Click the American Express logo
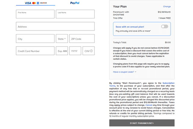The height and width of the screenshot is (129, 193). tap(38, 3)
